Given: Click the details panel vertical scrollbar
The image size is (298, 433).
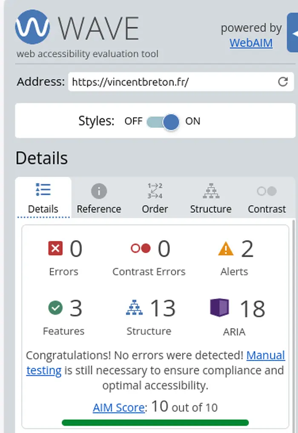Looking at the screenshot, I should 293,326.
